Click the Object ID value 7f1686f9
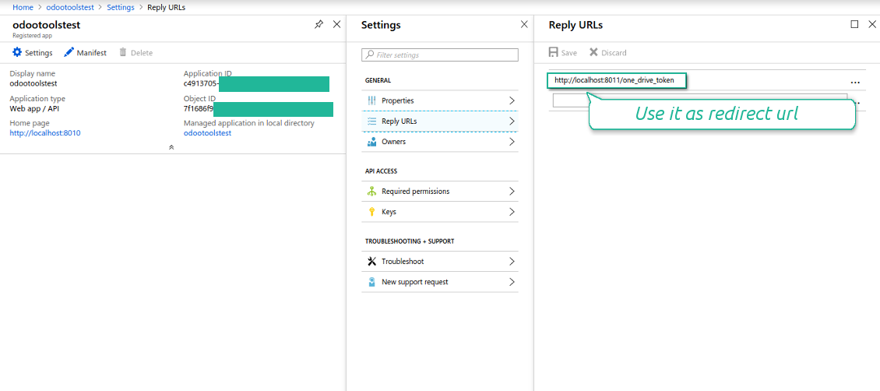 tap(199, 108)
